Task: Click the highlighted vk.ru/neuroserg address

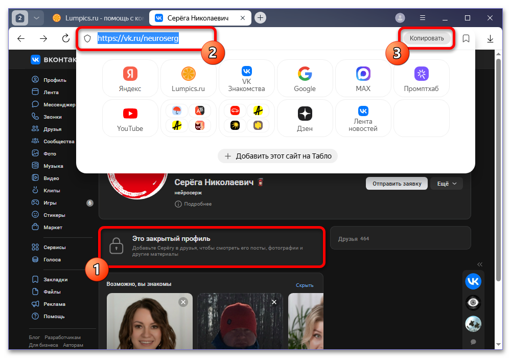Action: coord(138,38)
